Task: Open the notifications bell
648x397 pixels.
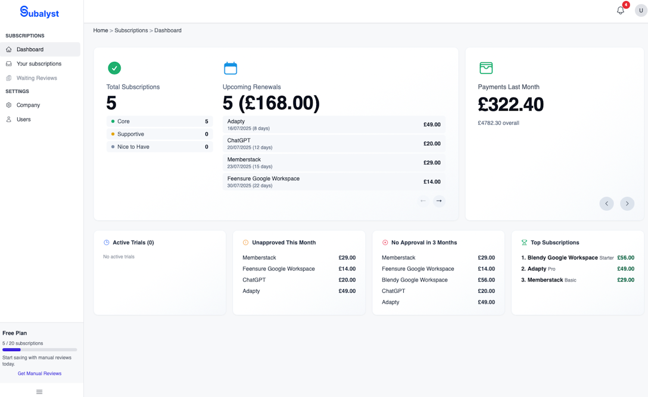Action: tap(621, 10)
